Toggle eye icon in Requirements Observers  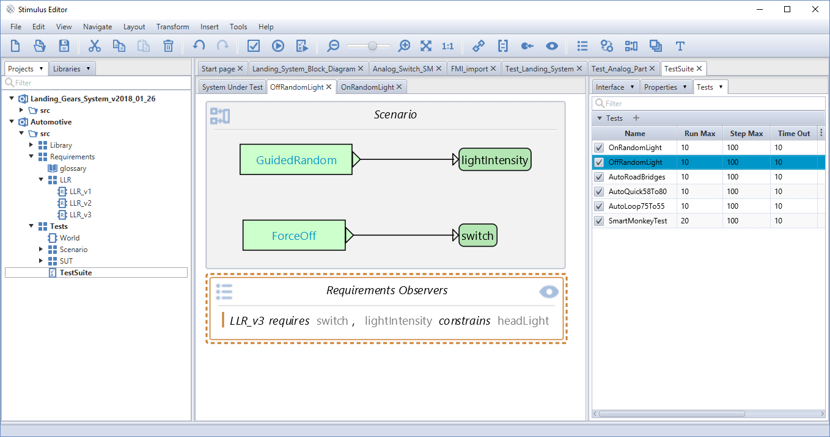click(549, 292)
